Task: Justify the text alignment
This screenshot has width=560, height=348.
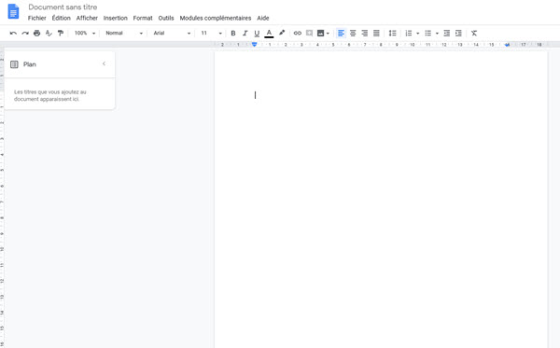Action: (376, 34)
